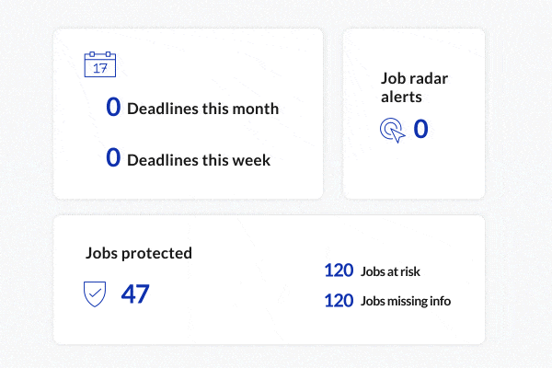This screenshot has width=552, height=368.
Task: Open Deadlines this month
Action: 202,109
